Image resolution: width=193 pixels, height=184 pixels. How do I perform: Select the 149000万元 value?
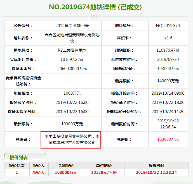pyautogui.click(x=168, y=81)
